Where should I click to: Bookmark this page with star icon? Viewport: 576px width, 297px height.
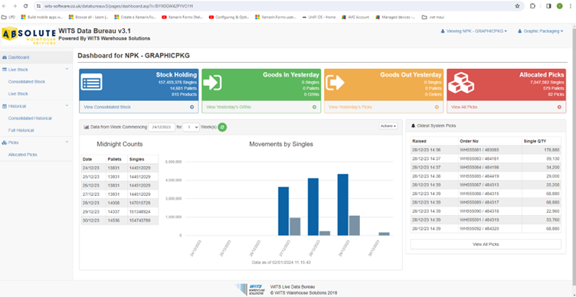[x=517, y=6]
